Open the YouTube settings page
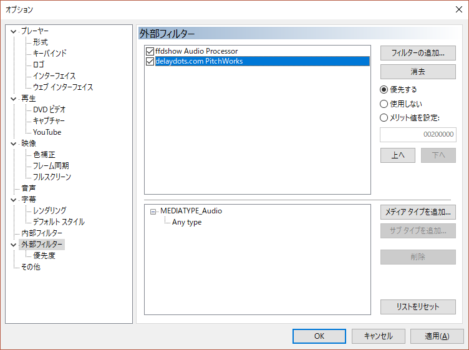The width and height of the screenshot is (469, 350). [x=47, y=132]
